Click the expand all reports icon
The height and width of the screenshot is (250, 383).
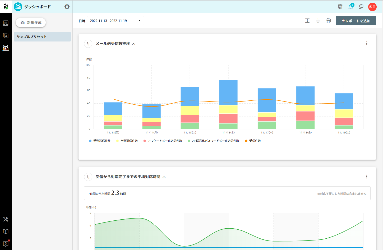[307, 21]
